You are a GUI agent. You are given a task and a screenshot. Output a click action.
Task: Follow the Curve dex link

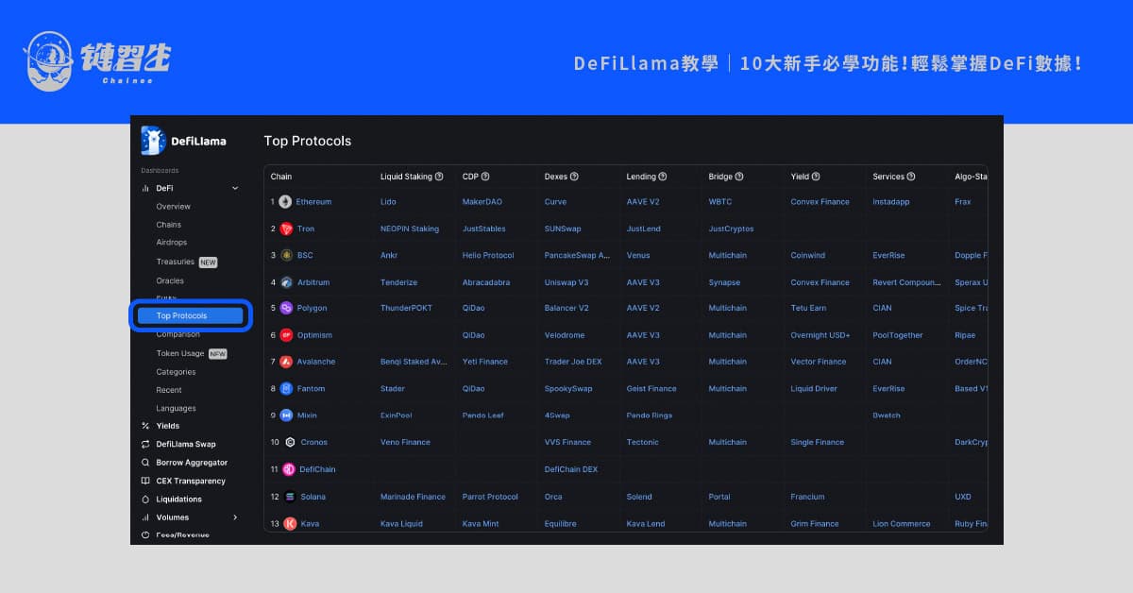[x=555, y=202]
